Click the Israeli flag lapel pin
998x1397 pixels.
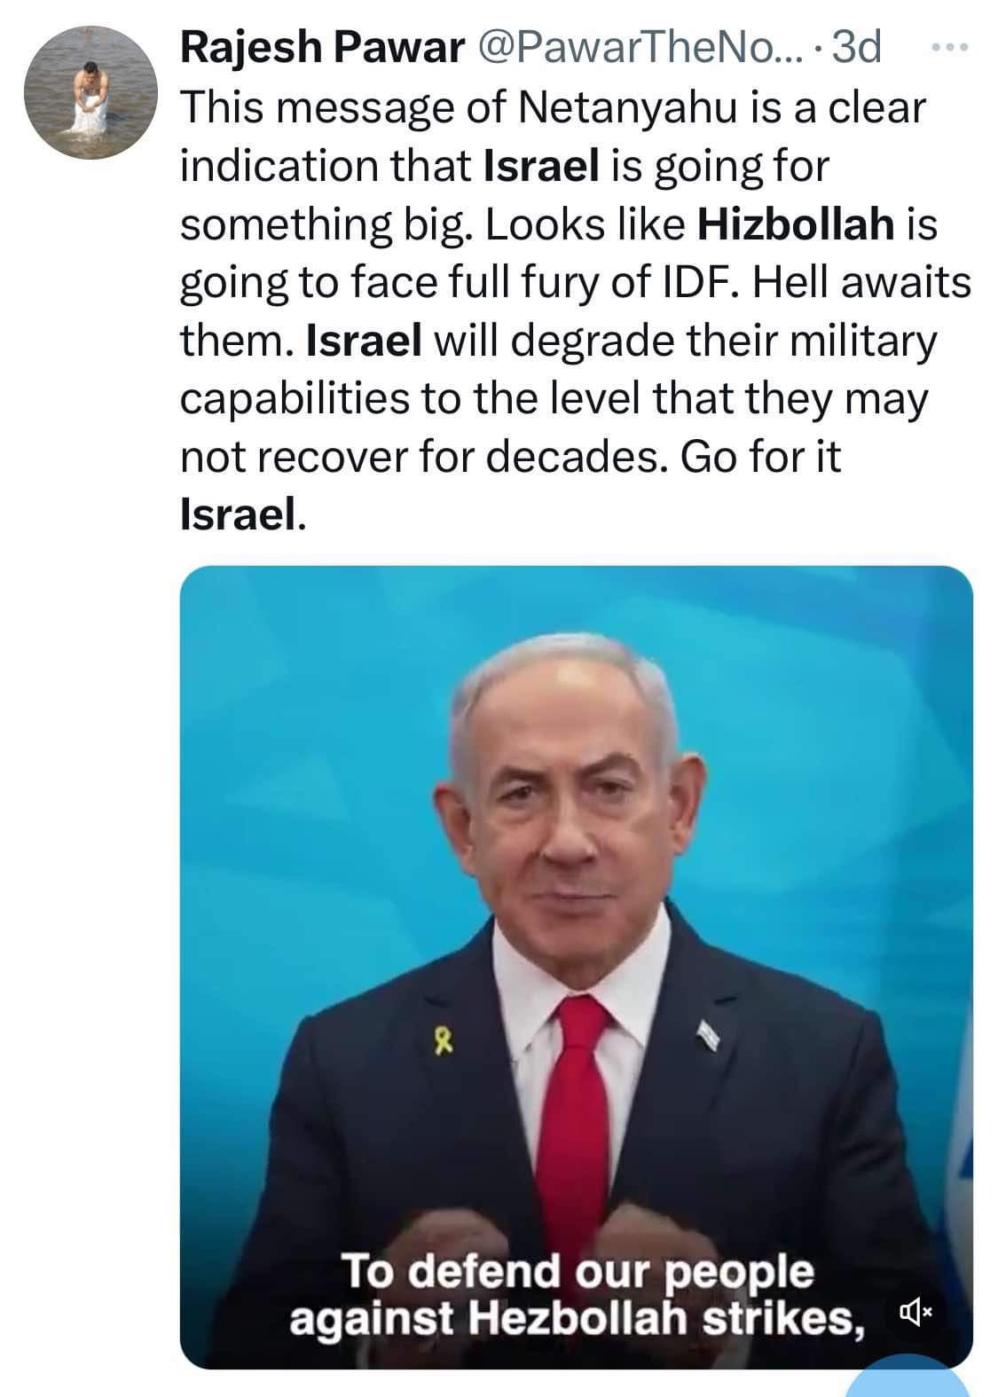[709, 1033]
